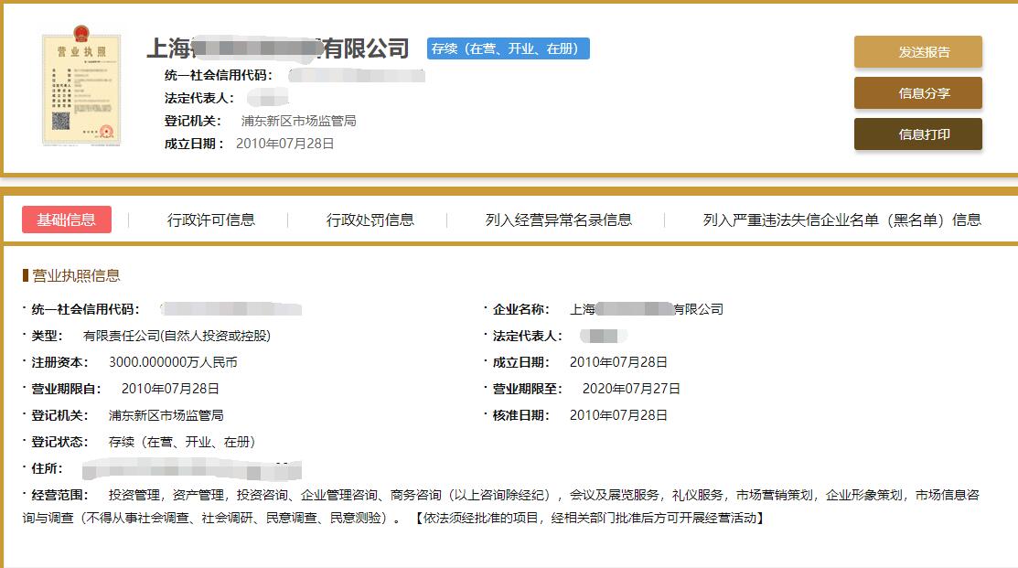1018x568 pixels.
Task: Open 列入严重违法失信企业名单（黑名单）信息 tab
Action: [842, 220]
